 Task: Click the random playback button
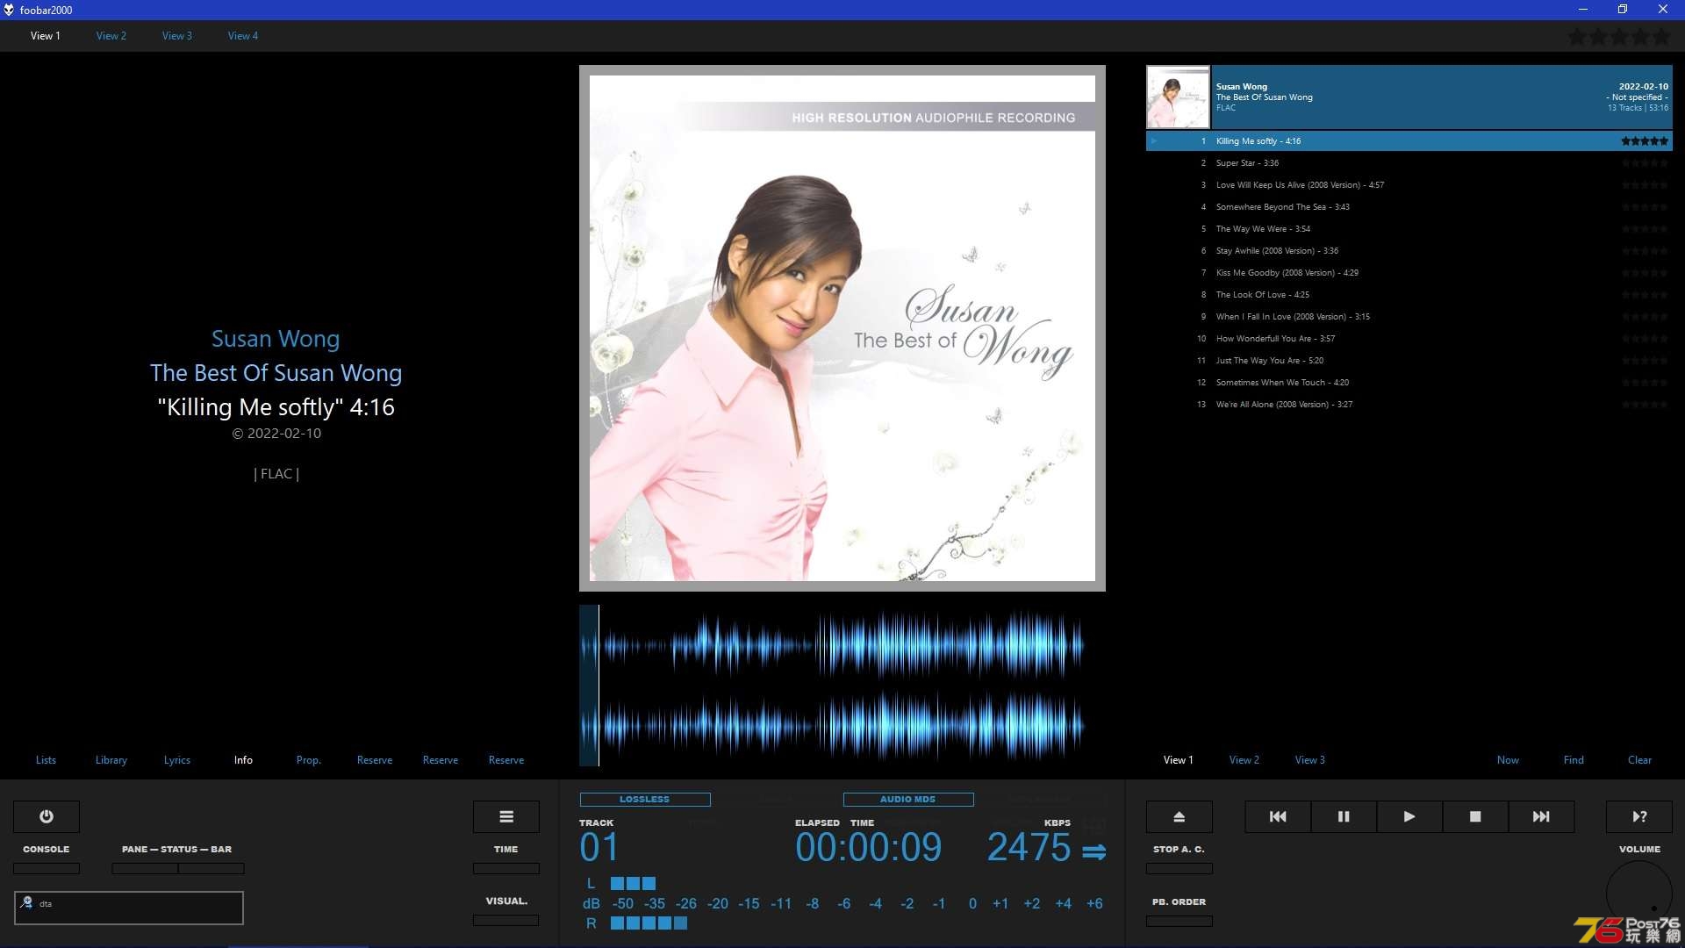point(1639,816)
